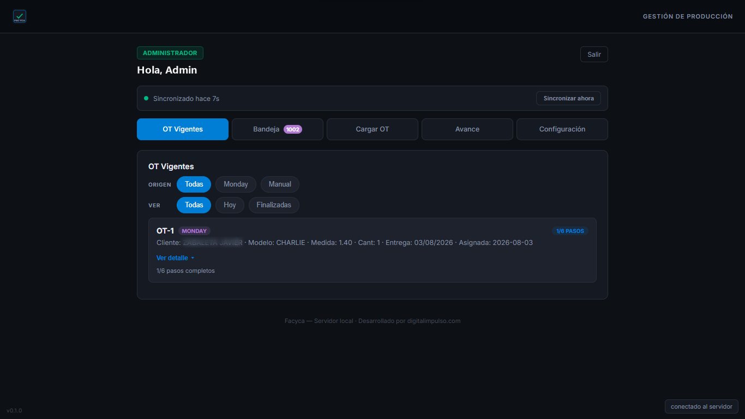The width and height of the screenshot is (745, 419).
Task: Expand Ver detalle for OT-1
Action: click(175, 258)
